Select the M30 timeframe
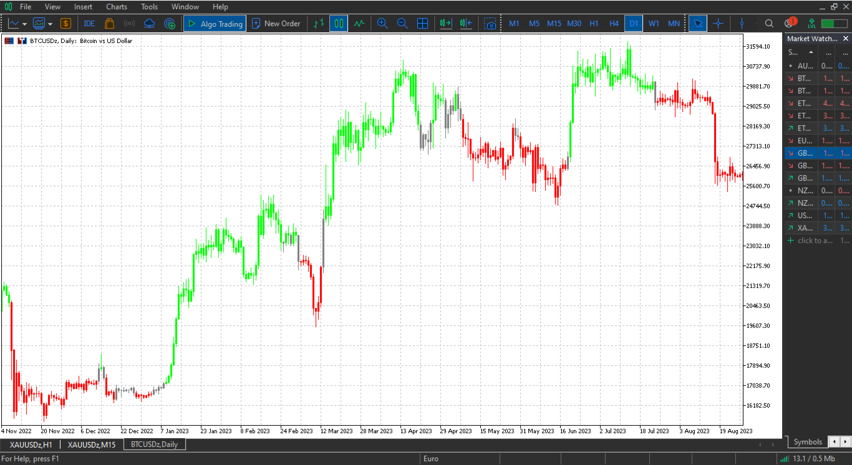This screenshot has width=852, height=465. point(574,24)
